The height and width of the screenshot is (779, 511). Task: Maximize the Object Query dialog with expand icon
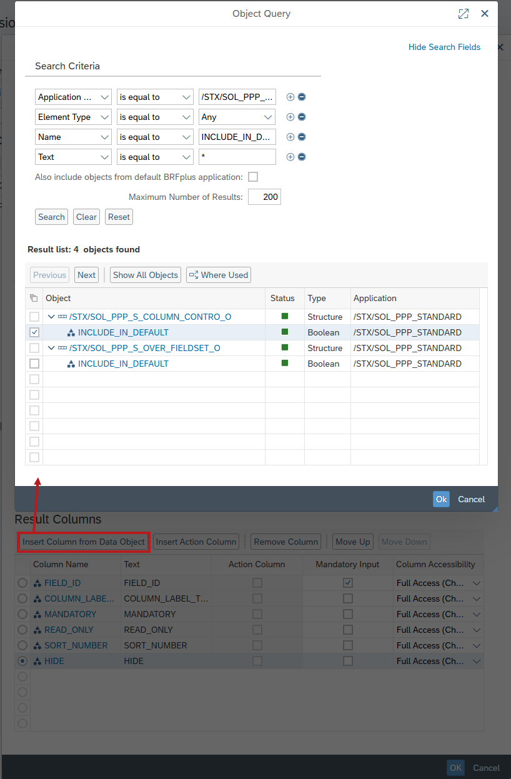click(464, 14)
